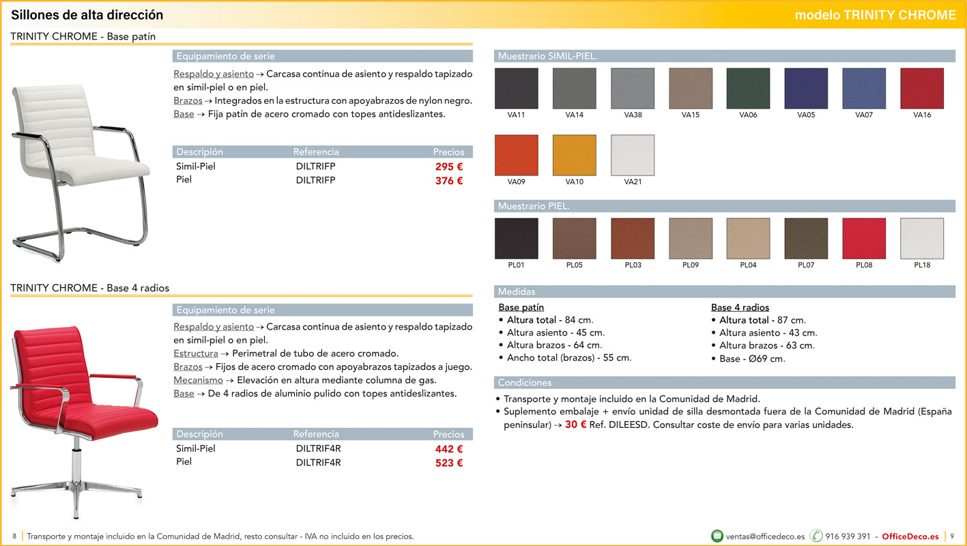Click the green phone icon in footer
The height and width of the screenshot is (546, 967).
tap(816, 536)
